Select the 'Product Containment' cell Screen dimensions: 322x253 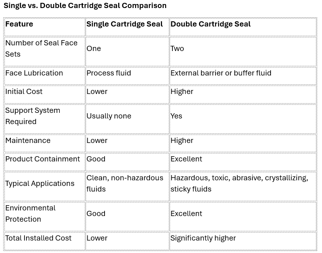click(45, 162)
